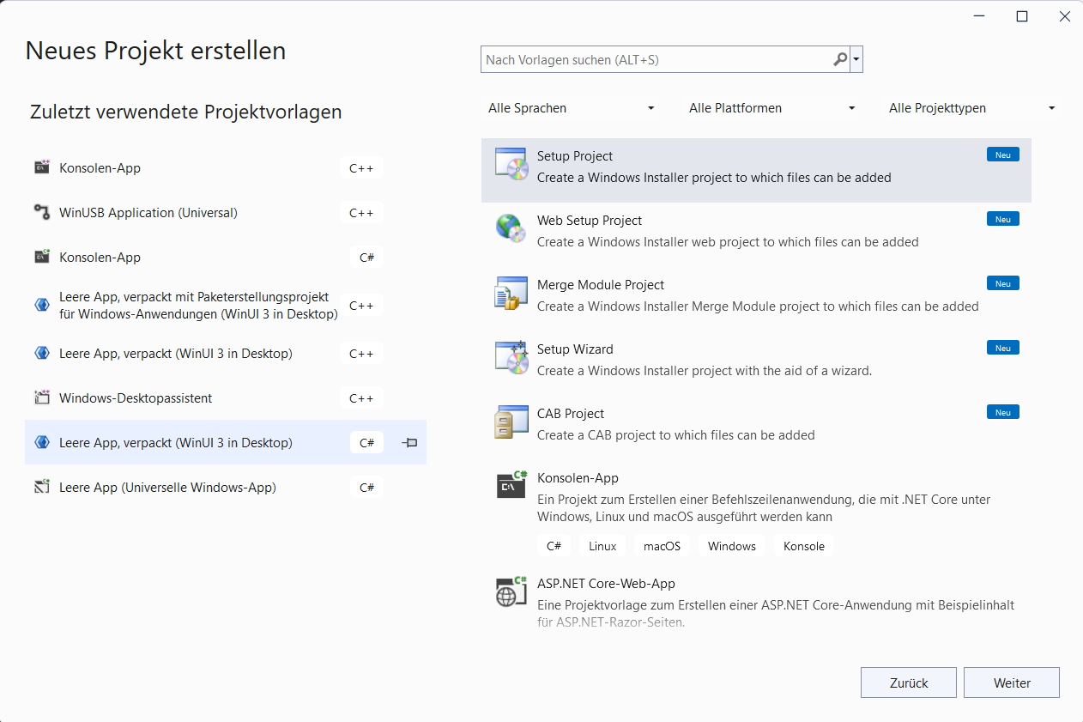1083x722 pixels.
Task: Click the icon of the C# Konsolen-App recent template
Action: click(42, 257)
